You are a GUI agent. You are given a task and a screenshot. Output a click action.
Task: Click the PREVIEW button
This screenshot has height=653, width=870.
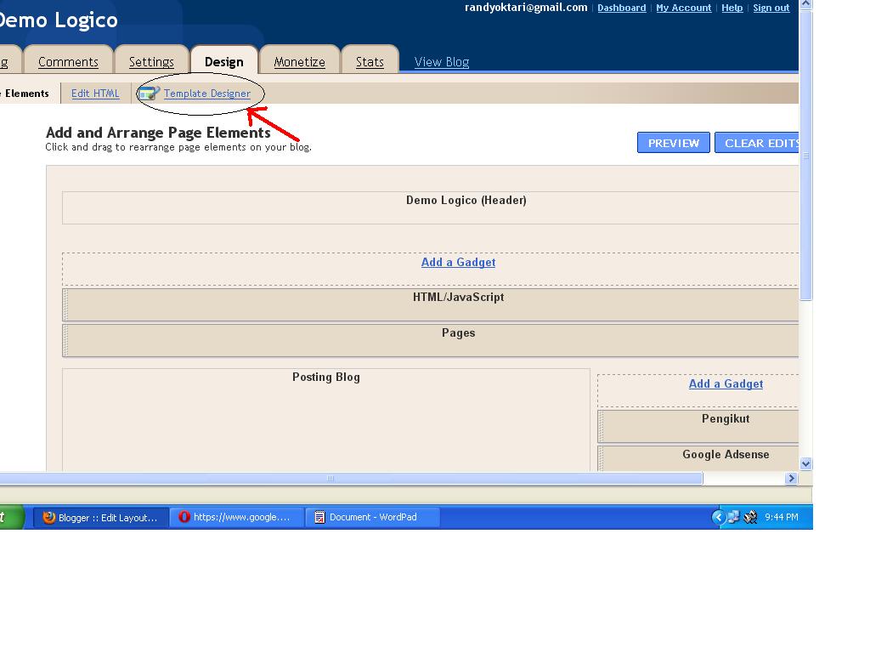(x=674, y=143)
